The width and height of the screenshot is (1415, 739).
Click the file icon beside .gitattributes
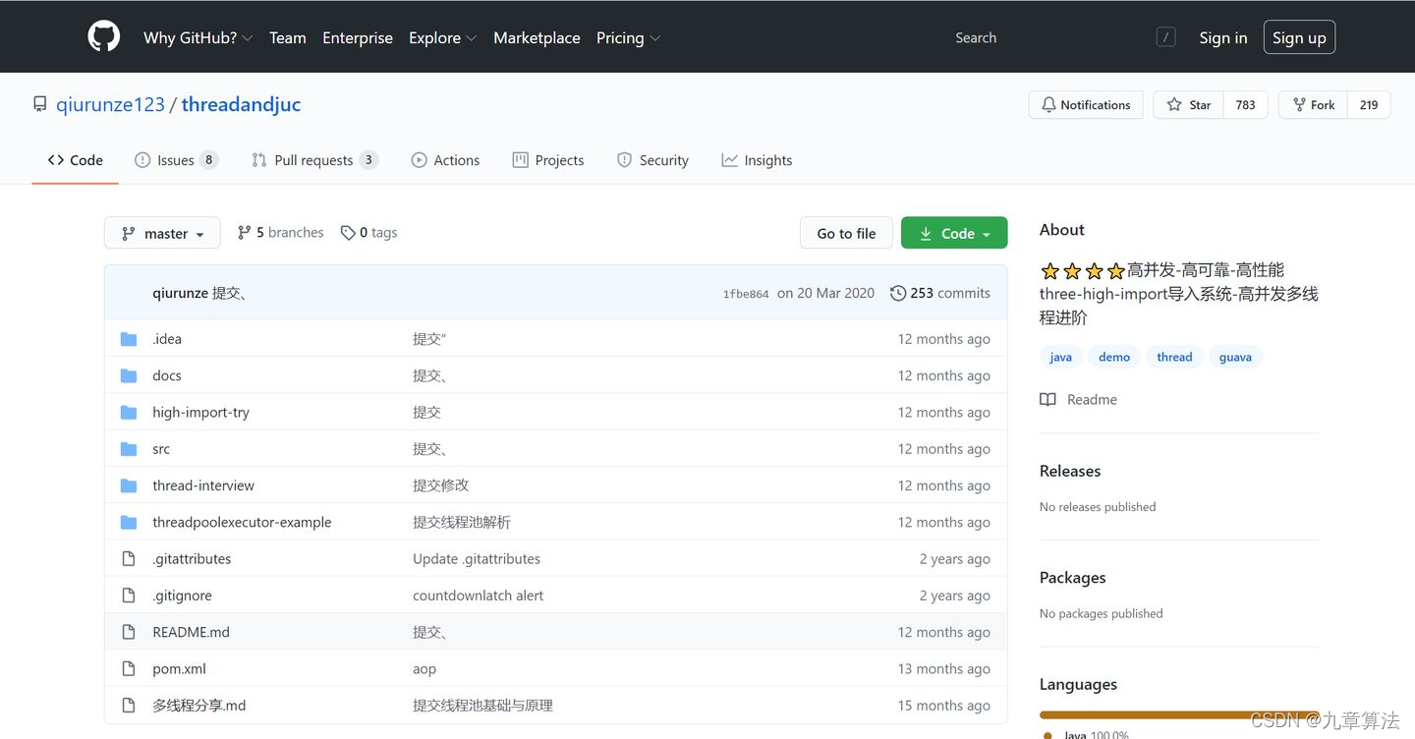click(x=129, y=559)
